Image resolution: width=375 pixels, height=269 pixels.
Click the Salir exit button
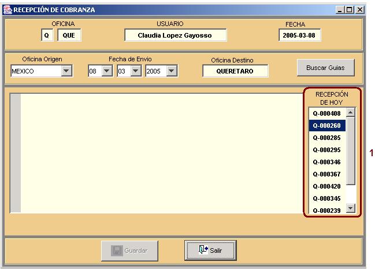click(210, 250)
